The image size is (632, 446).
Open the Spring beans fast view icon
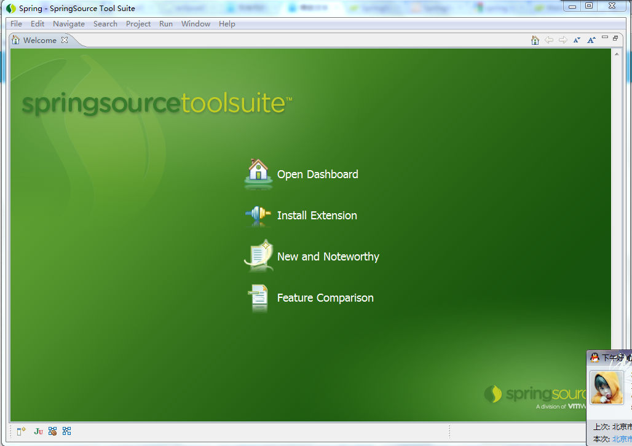tap(52, 431)
